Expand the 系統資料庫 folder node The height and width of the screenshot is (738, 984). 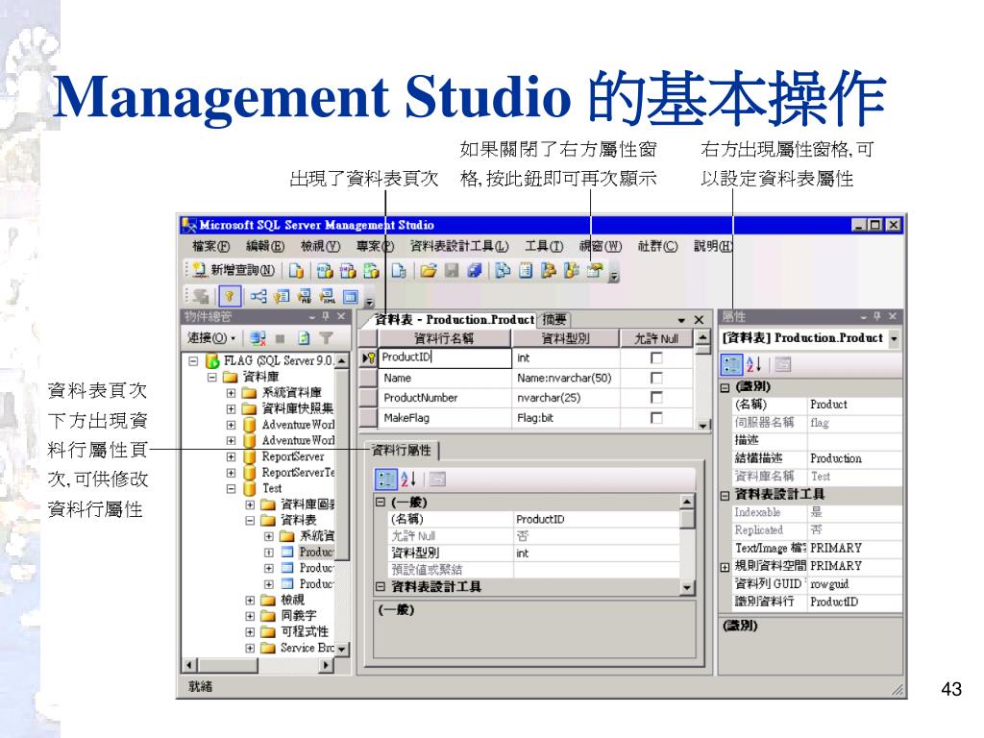231,393
